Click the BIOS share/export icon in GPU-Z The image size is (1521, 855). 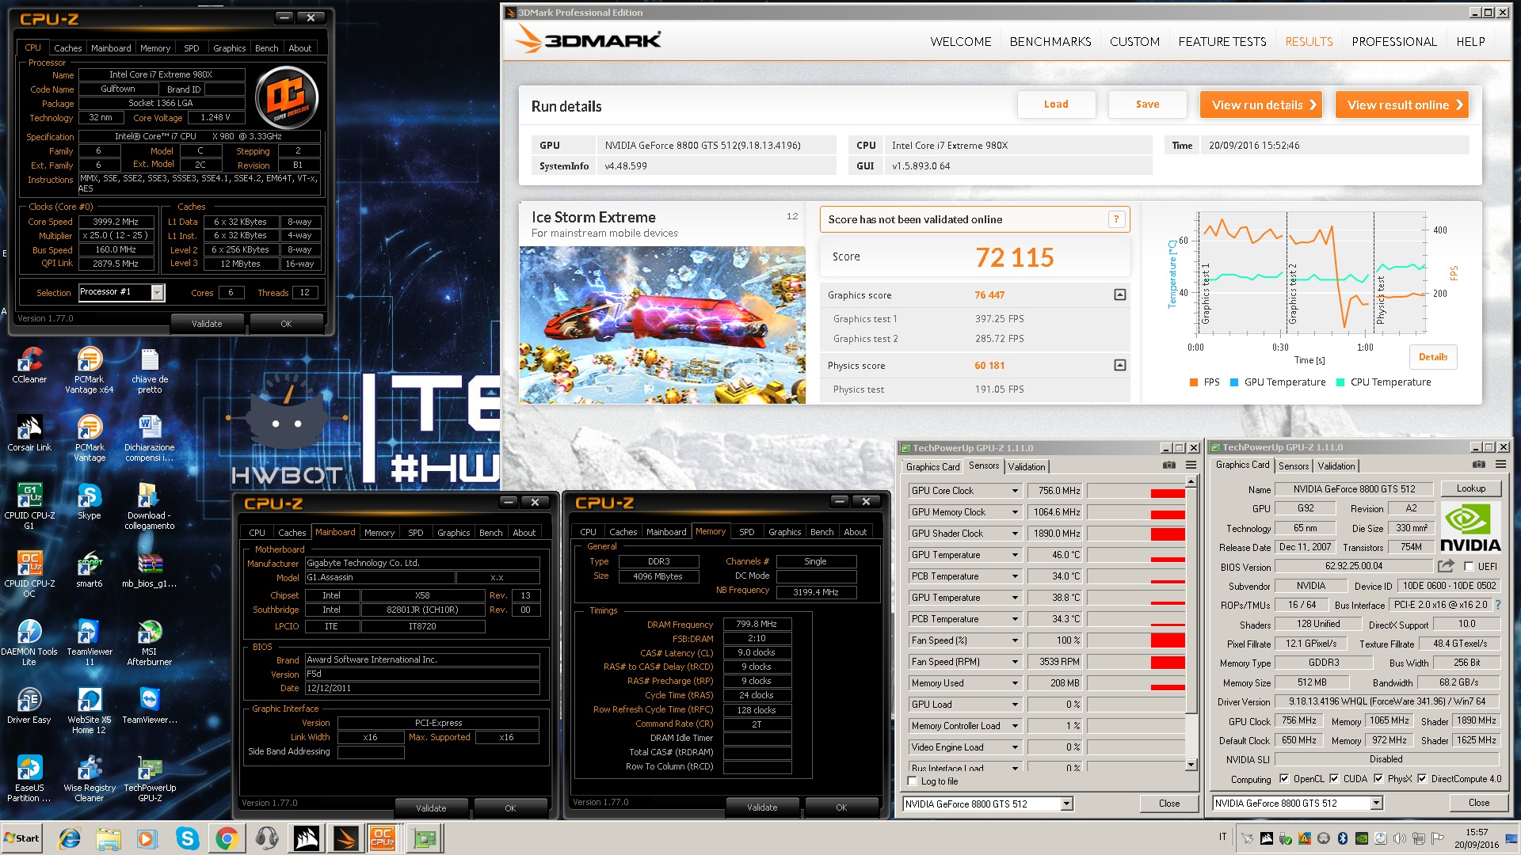tap(1446, 566)
